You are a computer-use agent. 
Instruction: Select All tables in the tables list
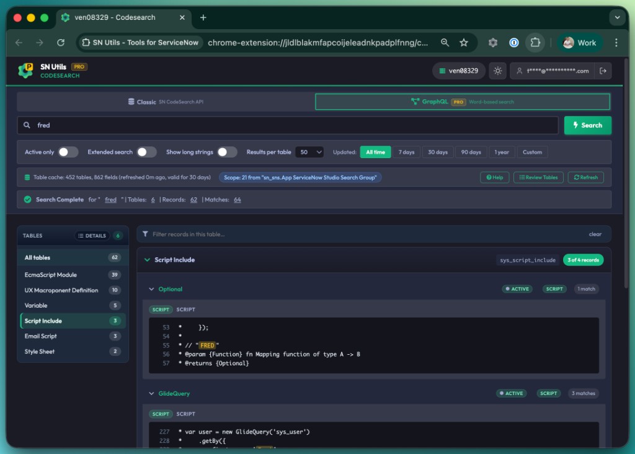73,257
